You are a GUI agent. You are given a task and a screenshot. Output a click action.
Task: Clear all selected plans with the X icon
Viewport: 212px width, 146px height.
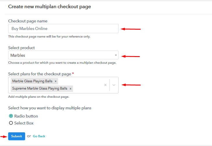[x=105, y=85]
